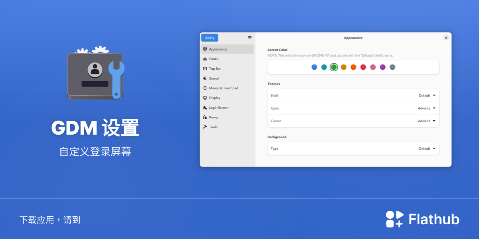Viewport: 479px width, 239px height.
Task: Close the GDM Settings window
Action: pyautogui.click(x=446, y=37)
